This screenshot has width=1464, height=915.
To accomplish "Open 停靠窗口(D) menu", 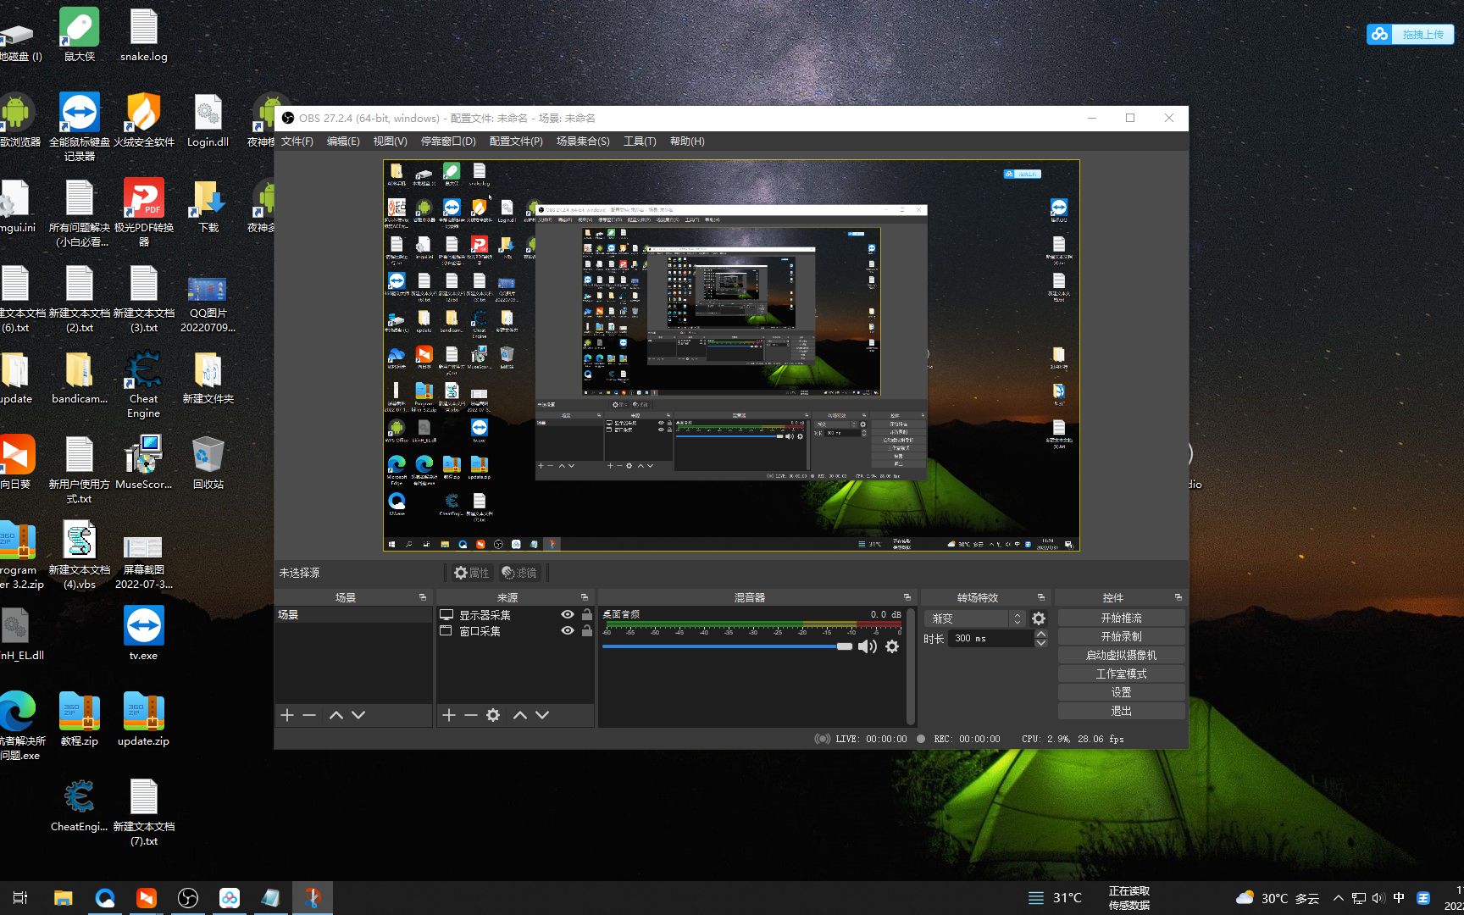I will (448, 141).
